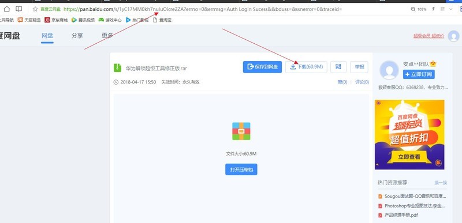Expand the dropdown arrow at address bar right
Viewport: 462px width, 223px height.
[x=451, y=9]
